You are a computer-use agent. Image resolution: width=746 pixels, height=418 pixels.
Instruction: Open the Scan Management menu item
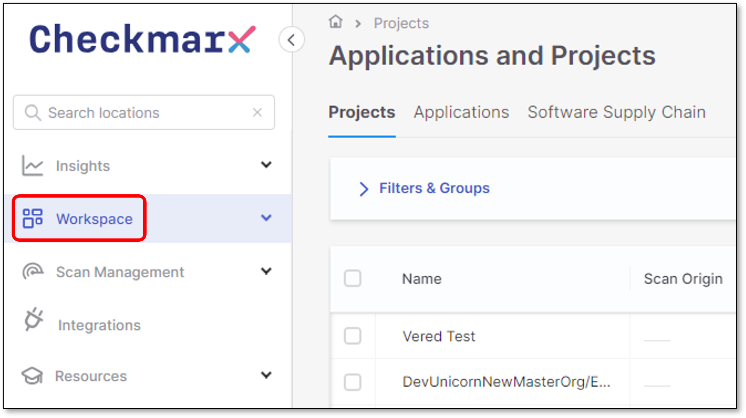[x=148, y=272]
